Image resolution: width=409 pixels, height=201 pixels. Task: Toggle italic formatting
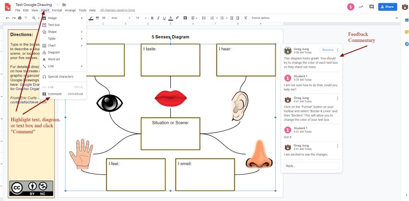pos(159,18)
